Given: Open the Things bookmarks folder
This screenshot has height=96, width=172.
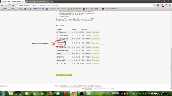Looking at the screenshot, I should [x=19, y=9].
